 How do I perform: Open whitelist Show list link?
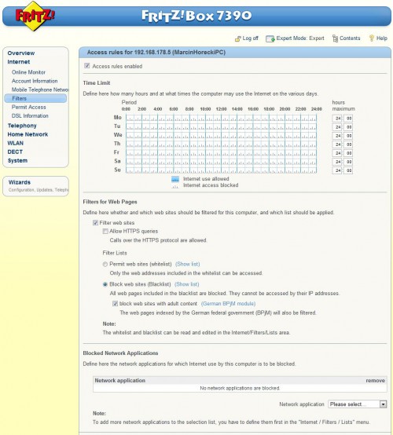click(188, 264)
